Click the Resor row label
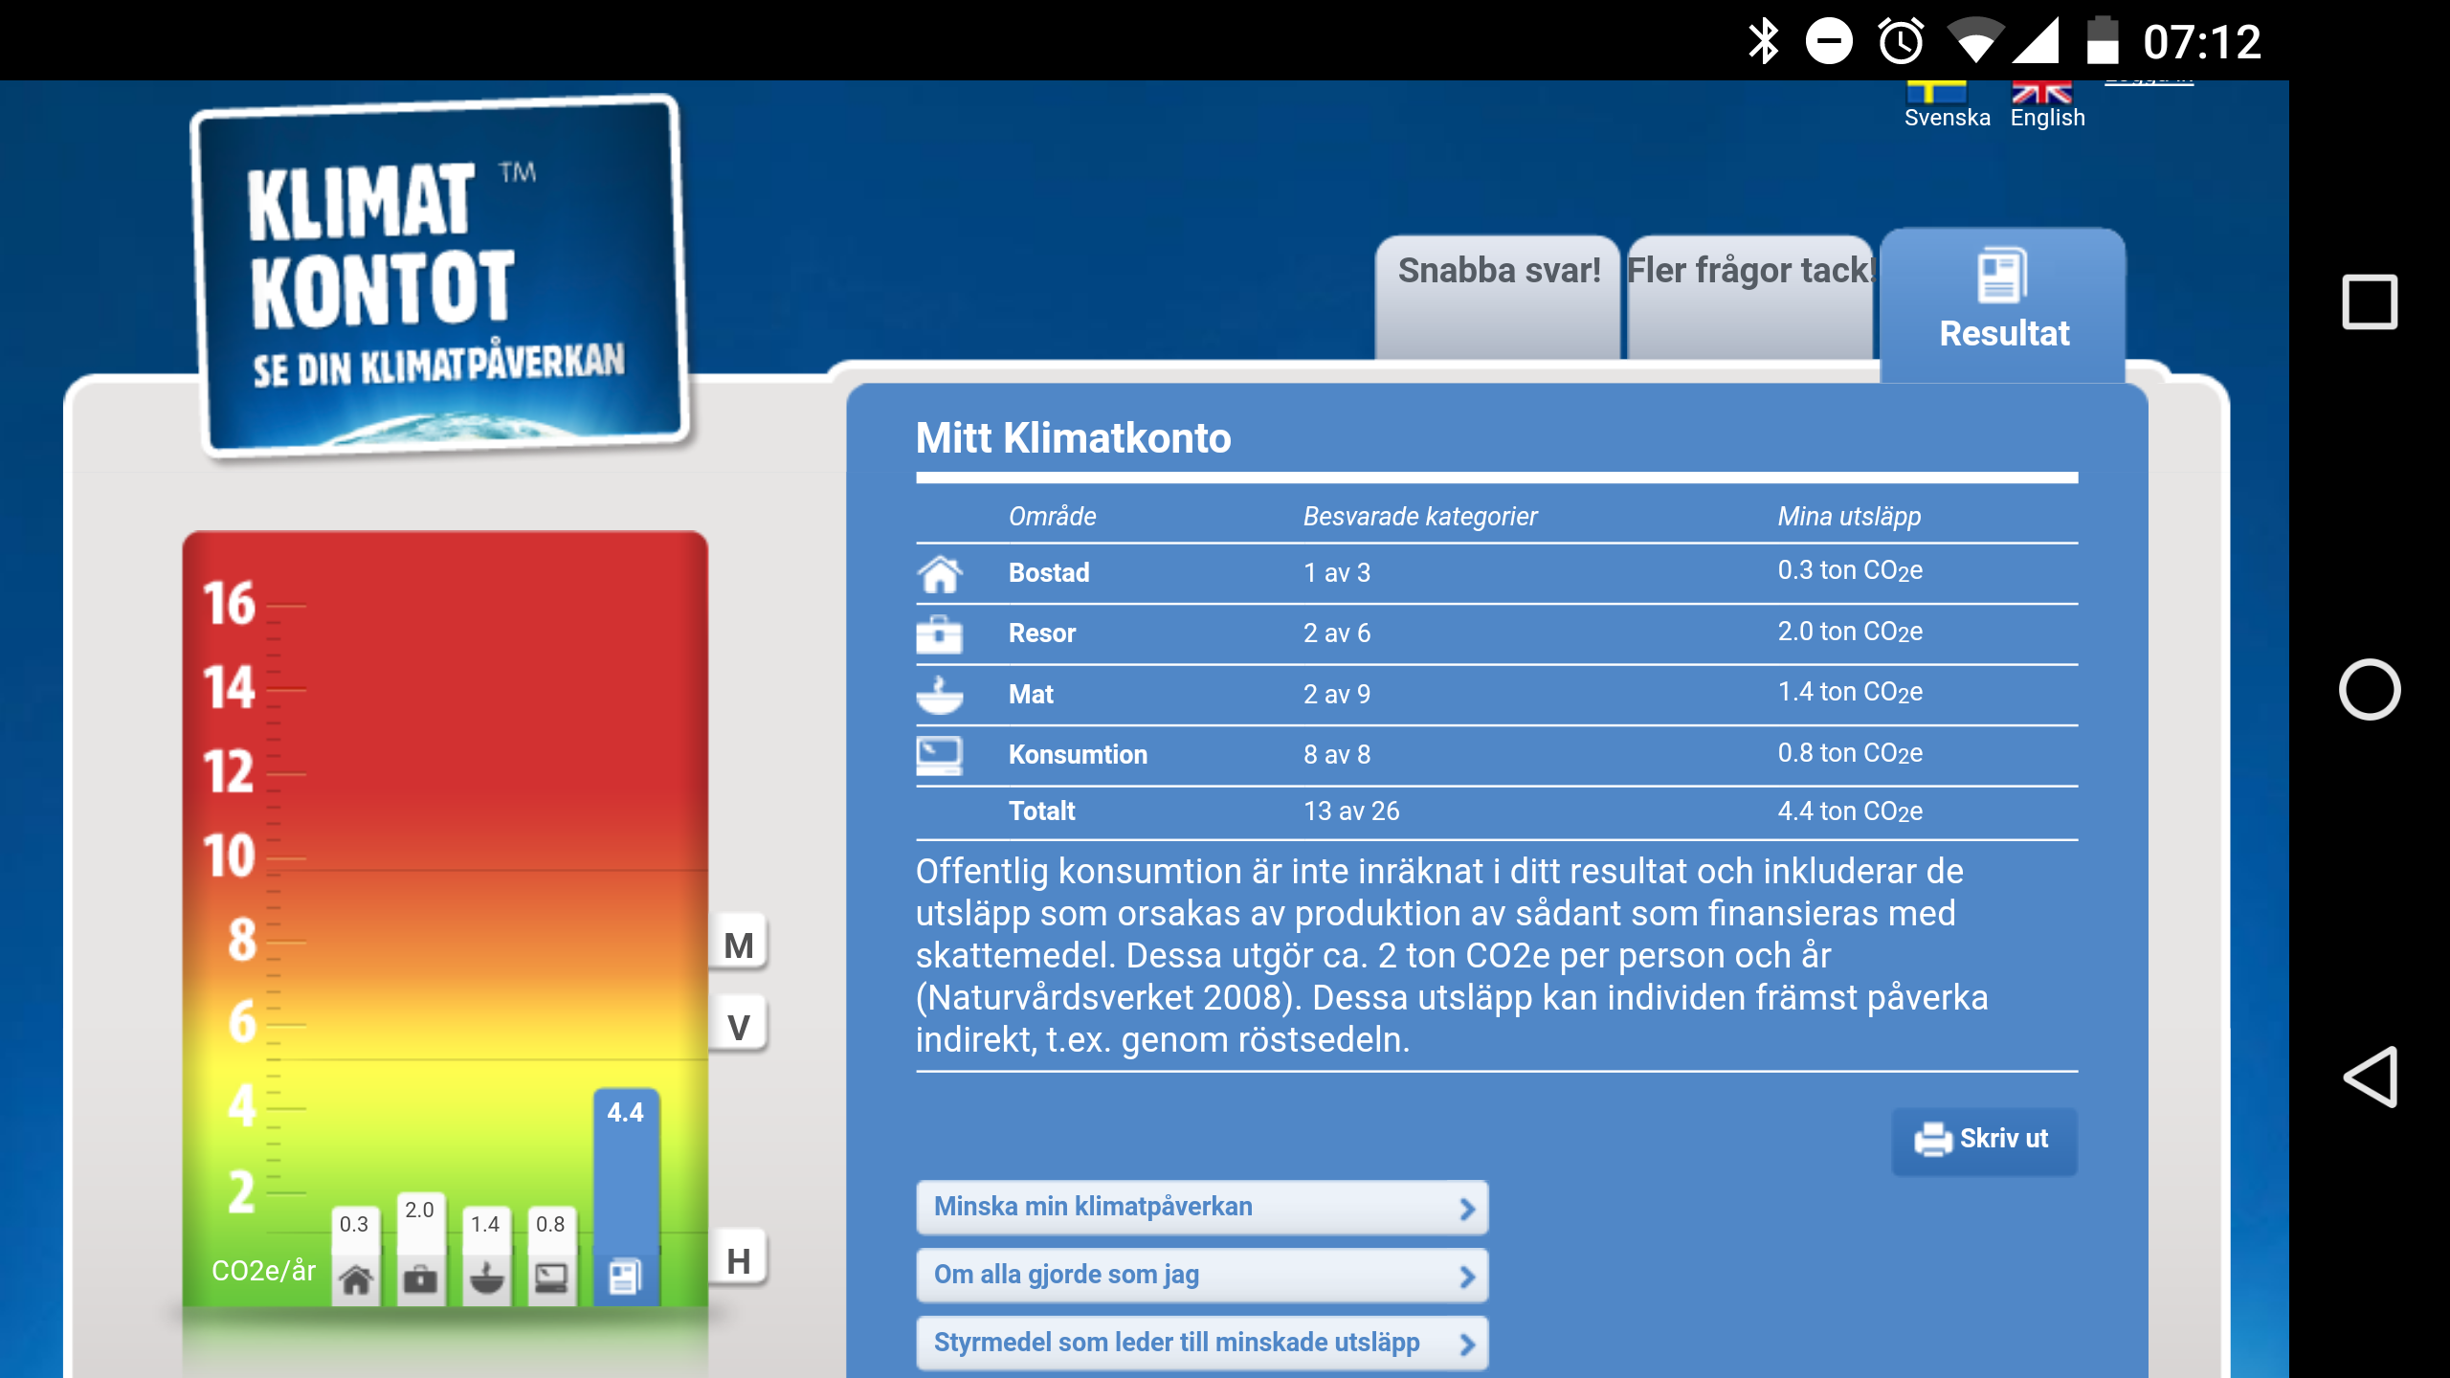This screenshot has width=2450, height=1378. coord(1041,633)
